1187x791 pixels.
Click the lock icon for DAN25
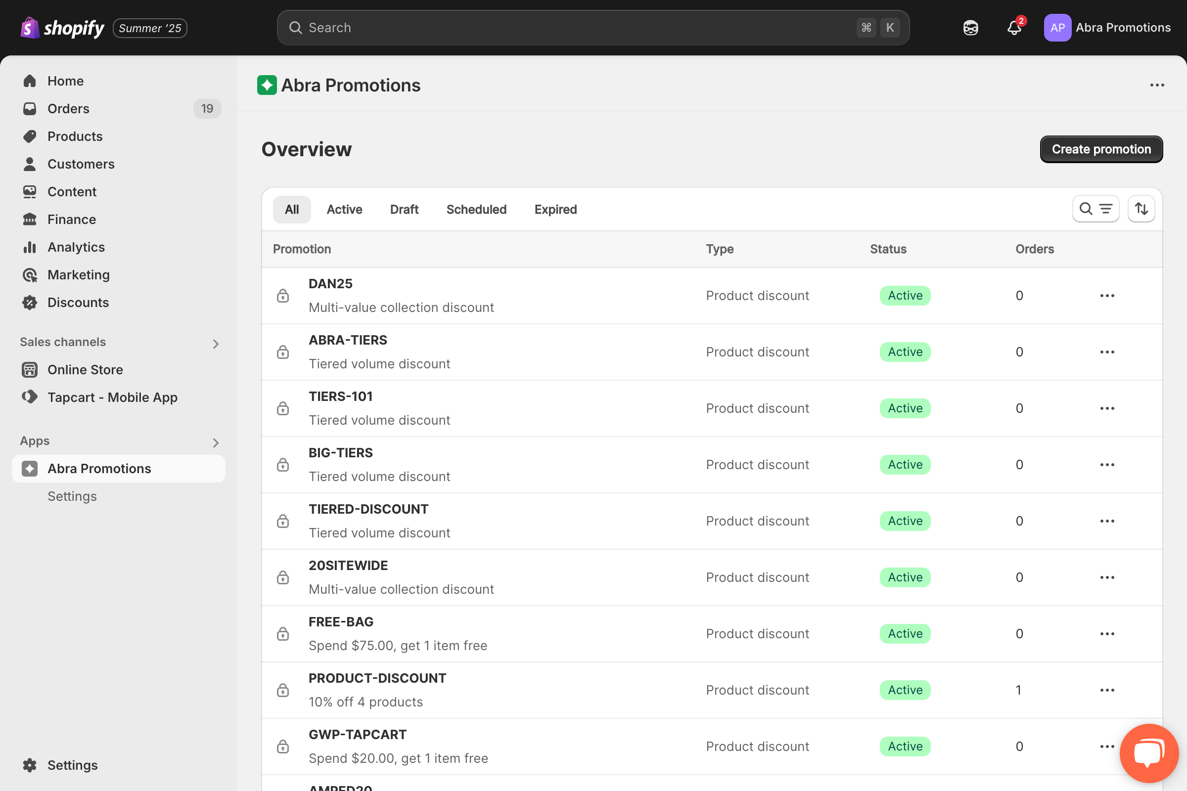pyautogui.click(x=283, y=296)
